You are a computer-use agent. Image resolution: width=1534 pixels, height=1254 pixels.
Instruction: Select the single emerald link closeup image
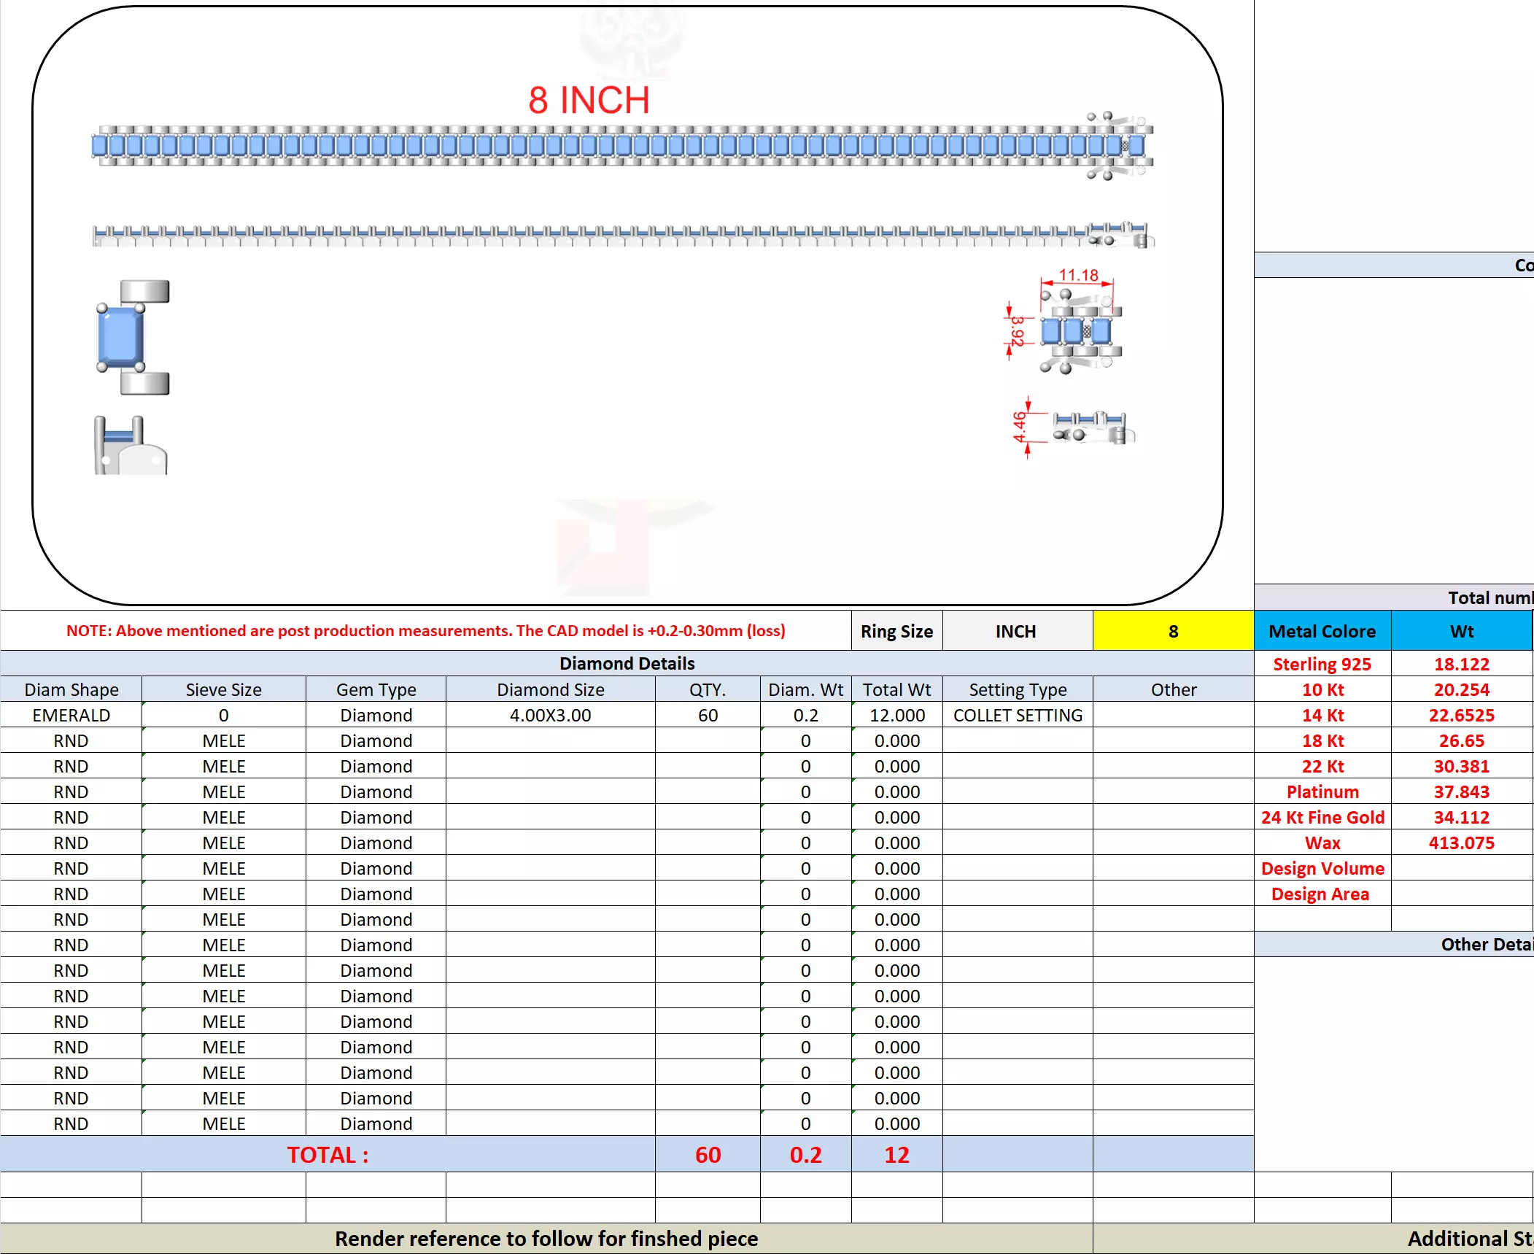coord(133,337)
